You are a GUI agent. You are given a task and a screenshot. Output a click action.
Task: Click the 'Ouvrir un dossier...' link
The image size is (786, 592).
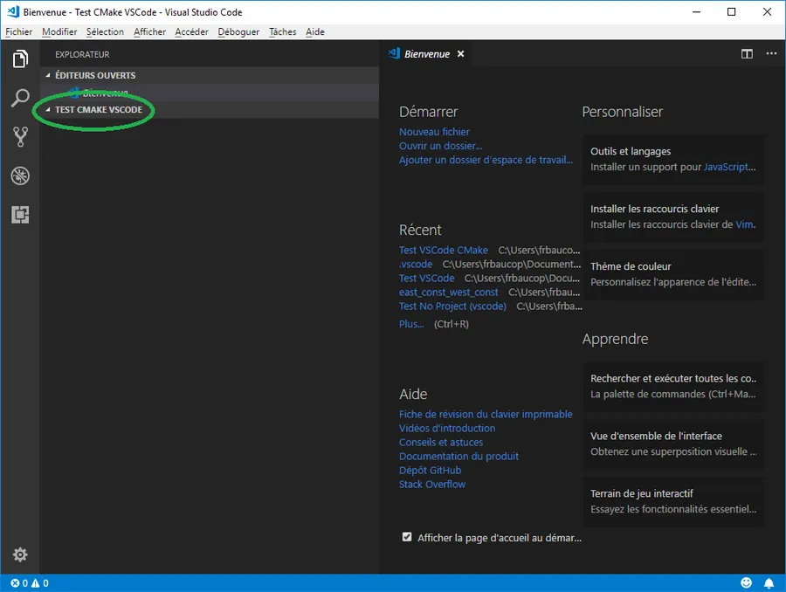[x=441, y=146]
